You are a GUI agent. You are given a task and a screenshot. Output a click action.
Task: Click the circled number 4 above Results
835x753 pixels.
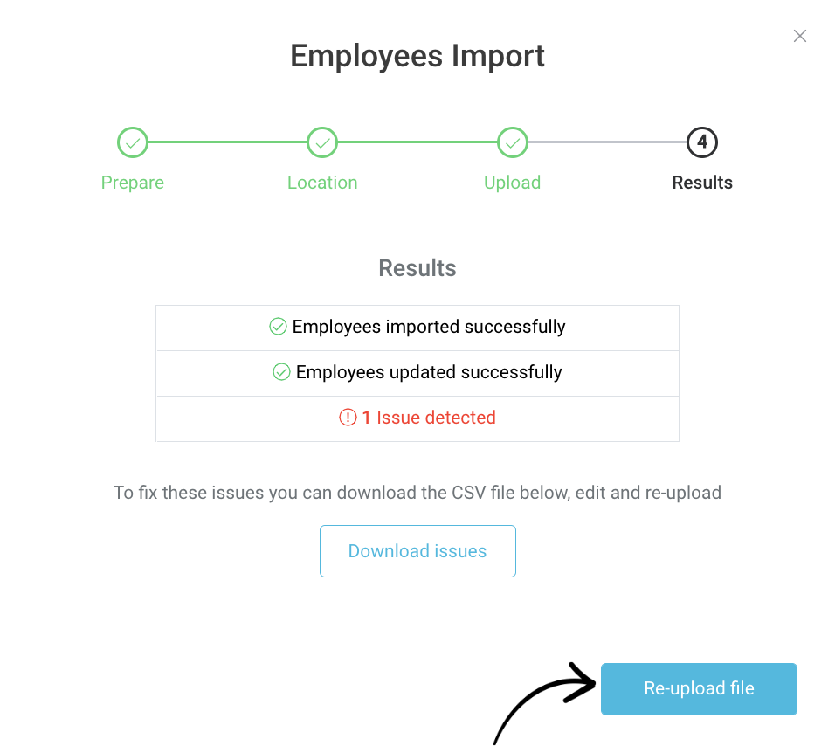(x=702, y=142)
